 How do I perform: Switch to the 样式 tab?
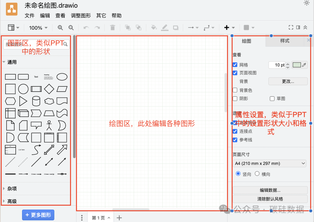(x=285, y=41)
